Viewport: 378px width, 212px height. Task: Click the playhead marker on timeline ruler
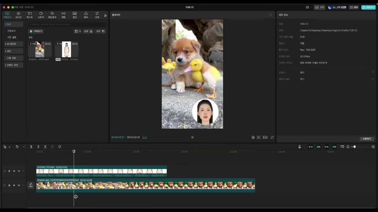(74, 151)
